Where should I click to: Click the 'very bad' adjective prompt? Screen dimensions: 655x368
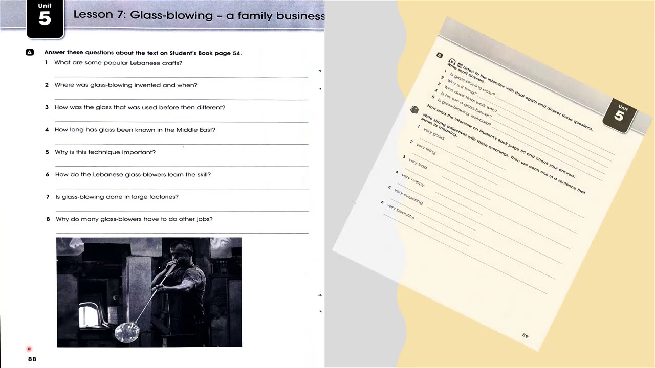coord(418,164)
